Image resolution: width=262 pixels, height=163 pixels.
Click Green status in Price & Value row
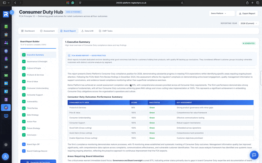coord(152,113)
